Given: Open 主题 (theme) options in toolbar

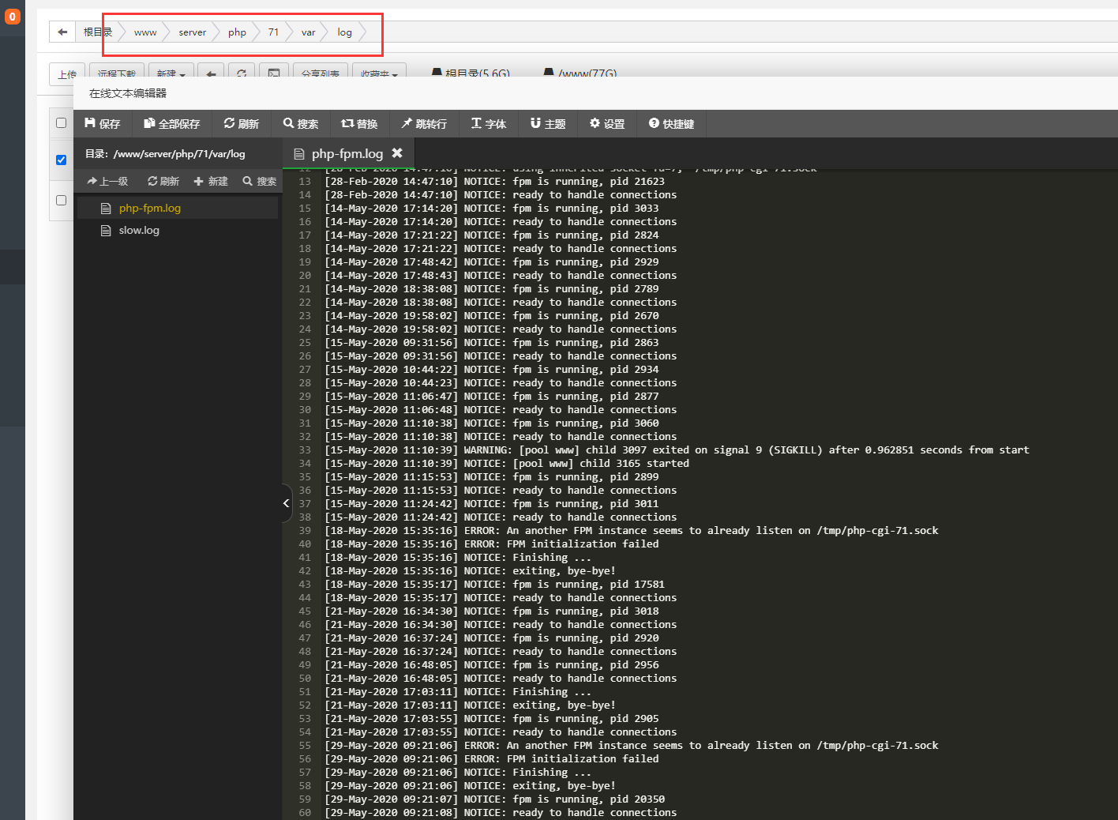Looking at the screenshot, I should point(548,123).
